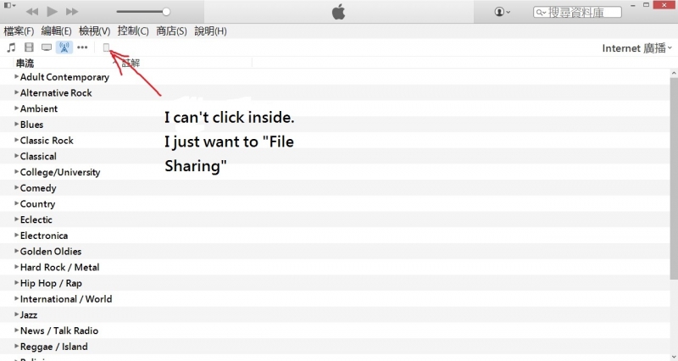This screenshot has width=678, height=361.
Task: Expand the Jazz stream category
Action: 16,314
